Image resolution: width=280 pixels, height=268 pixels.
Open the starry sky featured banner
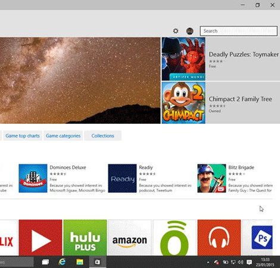coord(80,80)
